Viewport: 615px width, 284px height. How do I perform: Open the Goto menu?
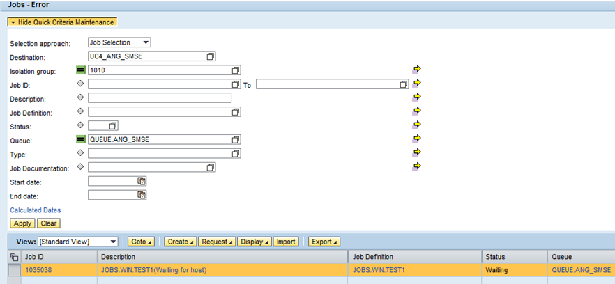point(142,242)
